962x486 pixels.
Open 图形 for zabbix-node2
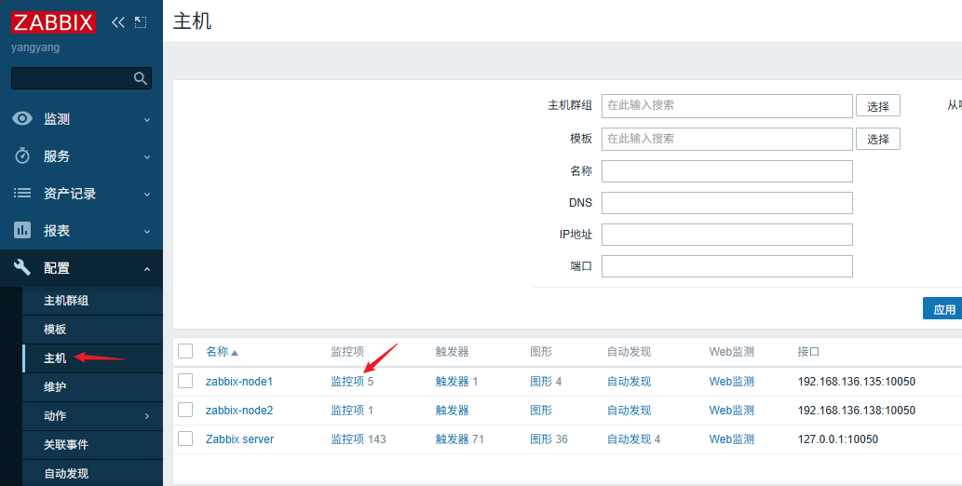541,410
